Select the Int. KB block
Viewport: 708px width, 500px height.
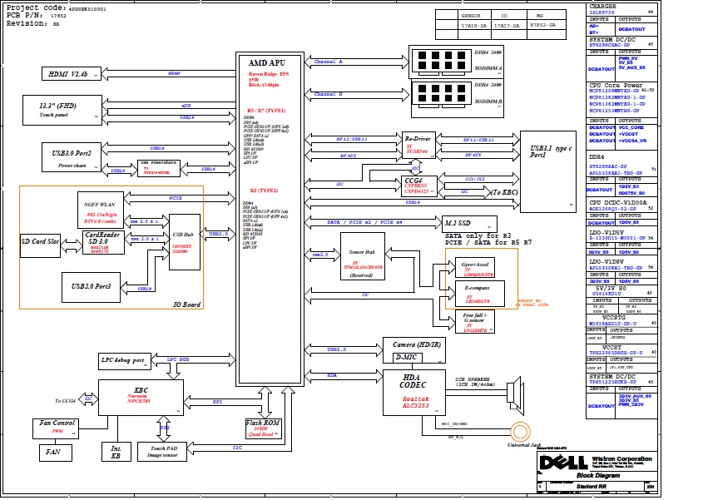116,452
